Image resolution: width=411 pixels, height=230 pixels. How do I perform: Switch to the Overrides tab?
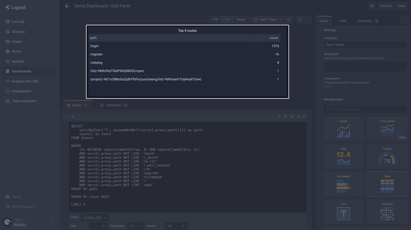point(368,21)
